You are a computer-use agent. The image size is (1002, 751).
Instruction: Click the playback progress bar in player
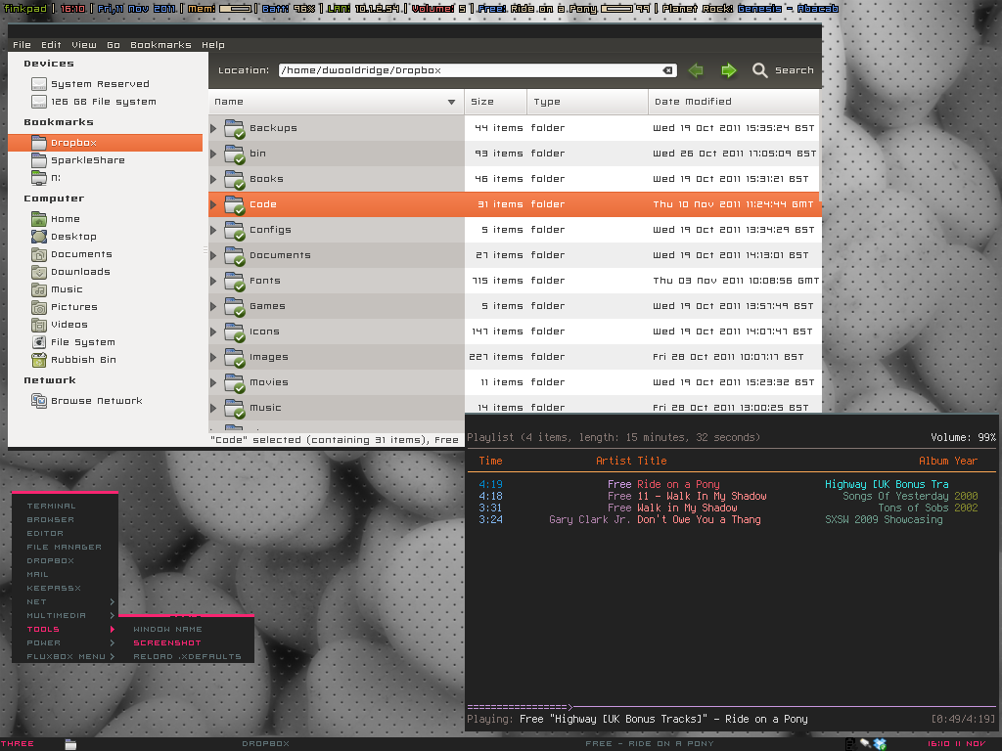[730, 706]
